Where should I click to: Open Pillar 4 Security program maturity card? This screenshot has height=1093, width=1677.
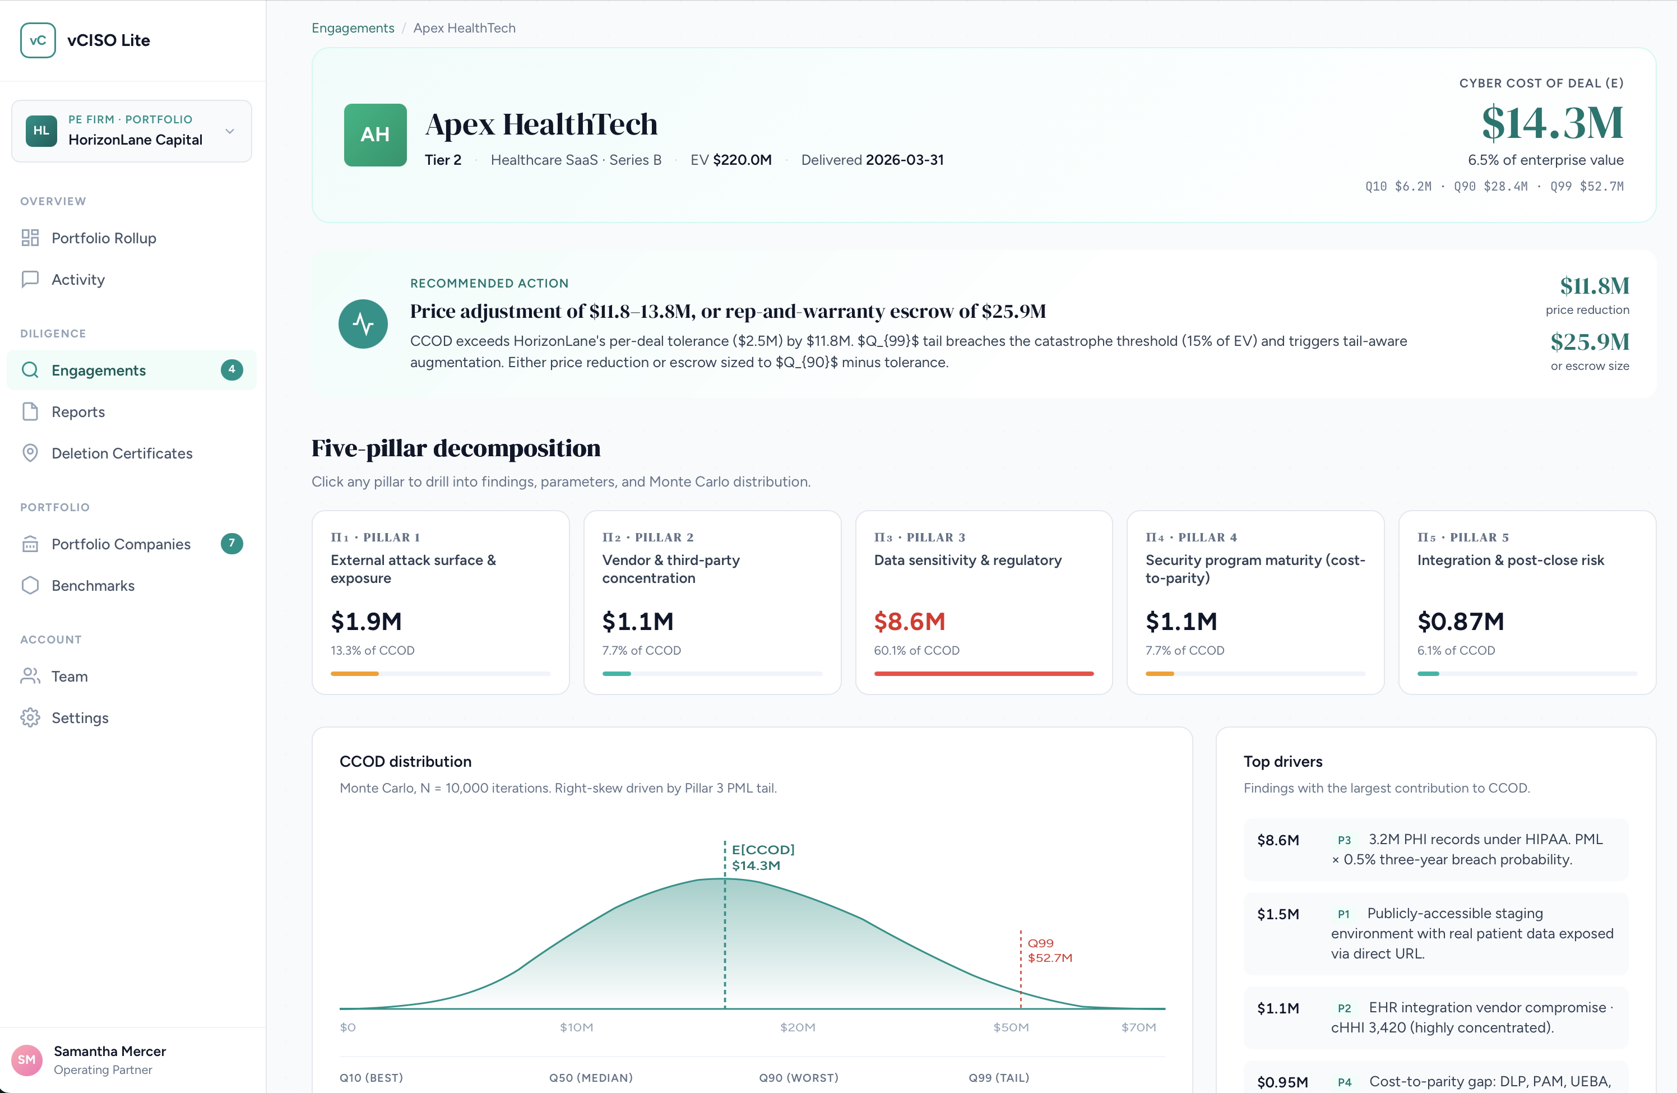(1256, 603)
